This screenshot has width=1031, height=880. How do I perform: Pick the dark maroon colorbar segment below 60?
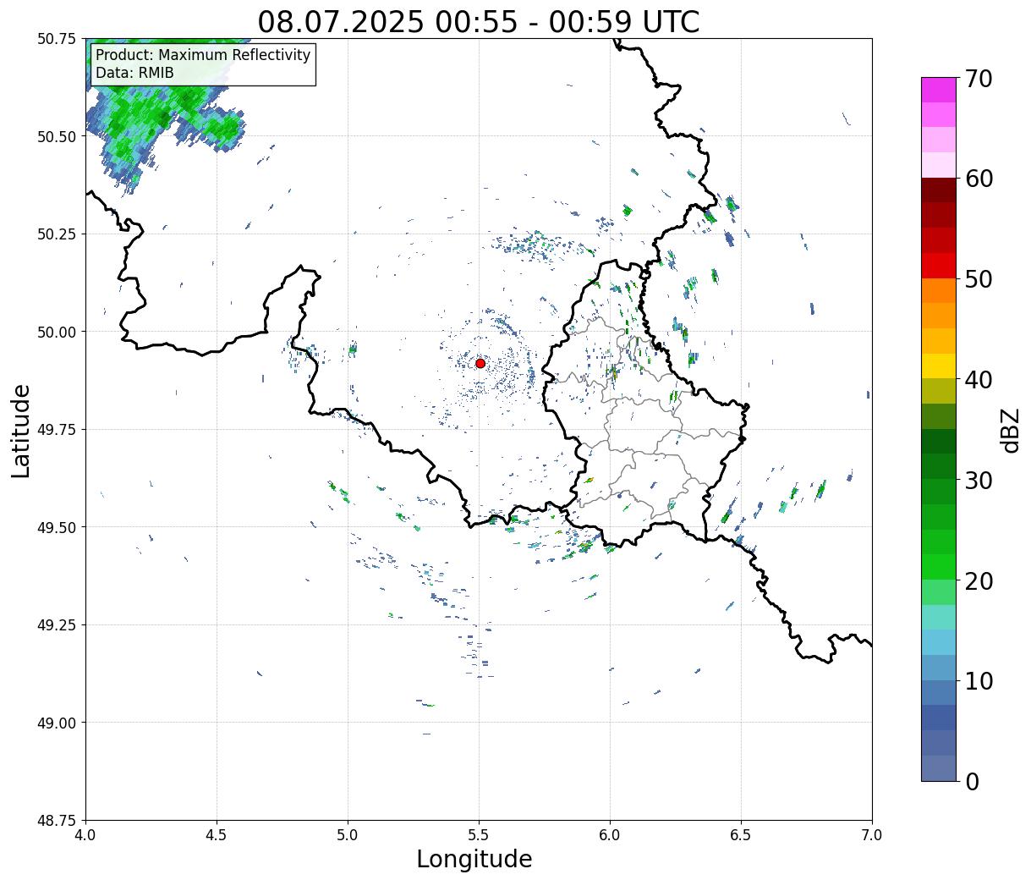click(939, 190)
